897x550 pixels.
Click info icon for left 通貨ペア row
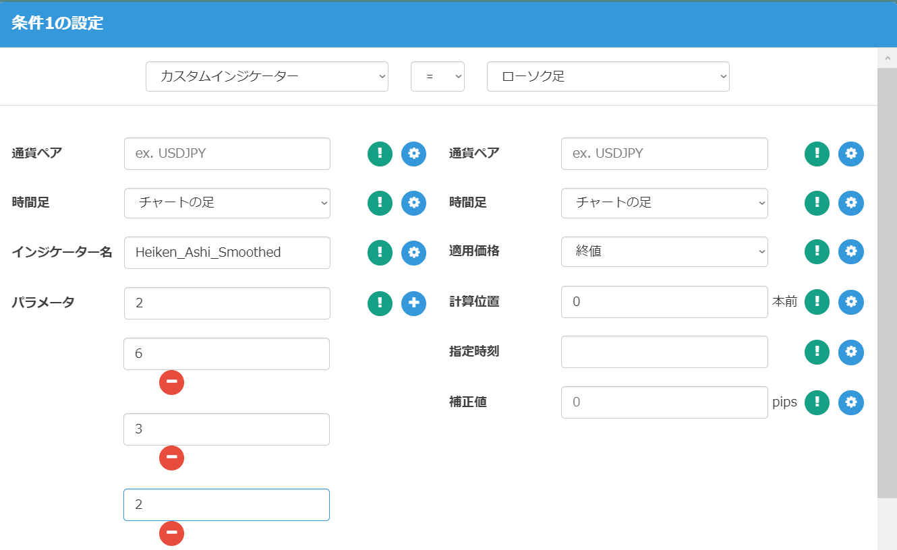[380, 154]
